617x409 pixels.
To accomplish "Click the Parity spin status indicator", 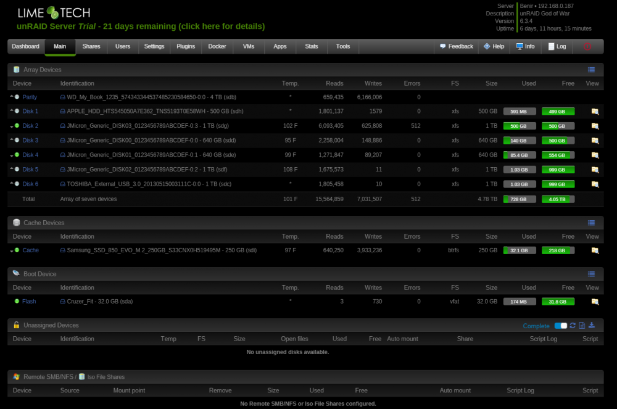I will [17, 97].
